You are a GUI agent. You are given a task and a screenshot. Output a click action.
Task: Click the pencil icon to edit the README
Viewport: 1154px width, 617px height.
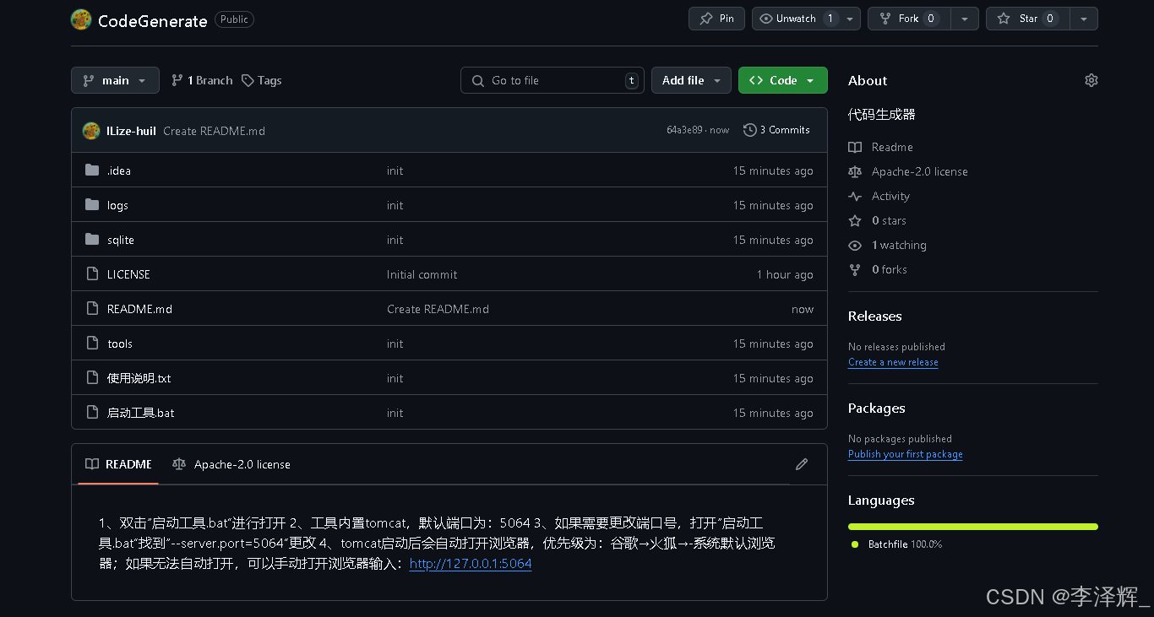coord(801,464)
